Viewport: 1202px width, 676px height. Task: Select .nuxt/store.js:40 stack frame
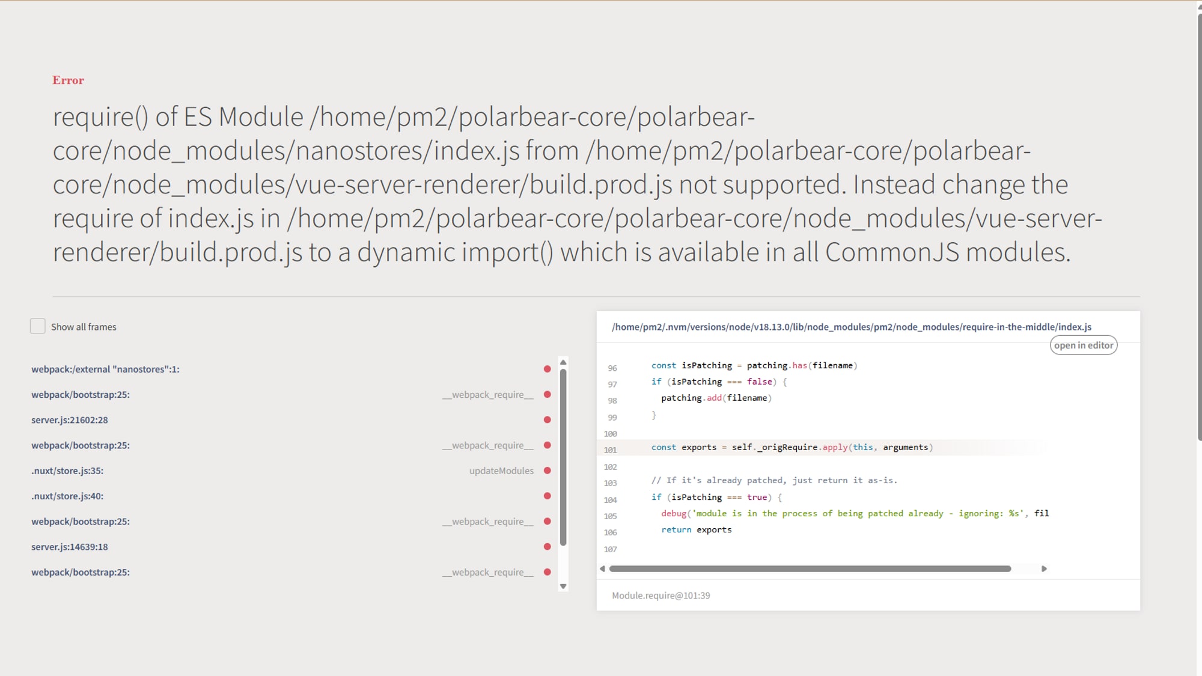[x=291, y=496]
